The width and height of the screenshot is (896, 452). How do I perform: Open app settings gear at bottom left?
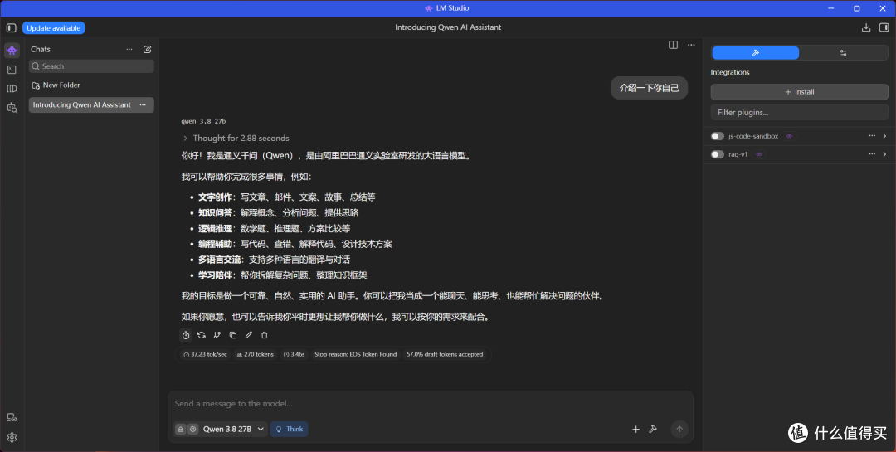pyautogui.click(x=12, y=438)
